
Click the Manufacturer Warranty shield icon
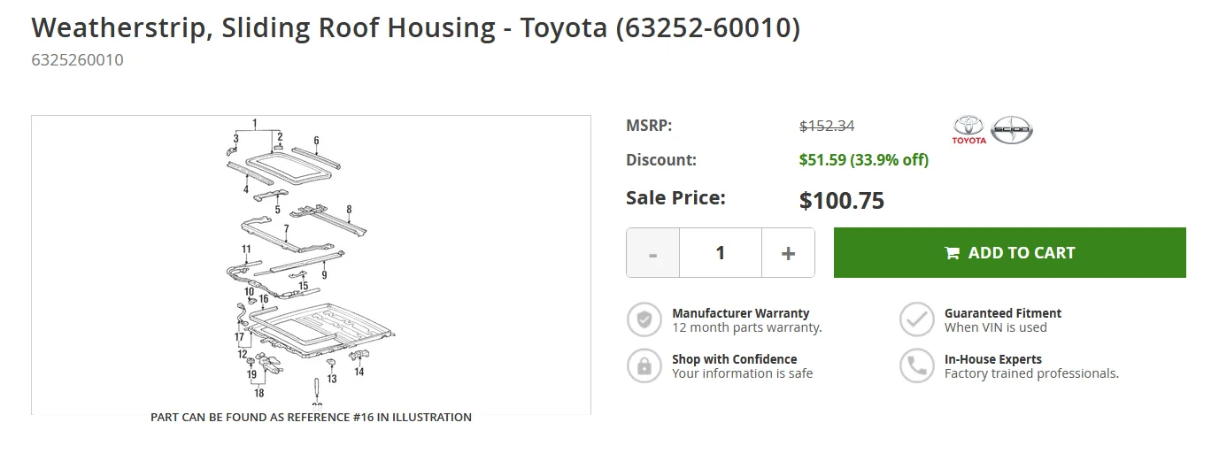[x=644, y=319]
